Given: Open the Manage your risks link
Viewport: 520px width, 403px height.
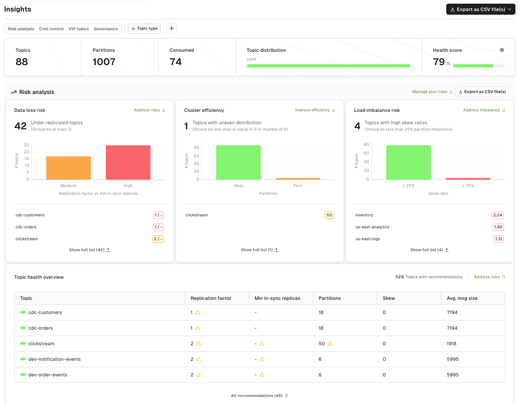Looking at the screenshot, I should [429, 92].
